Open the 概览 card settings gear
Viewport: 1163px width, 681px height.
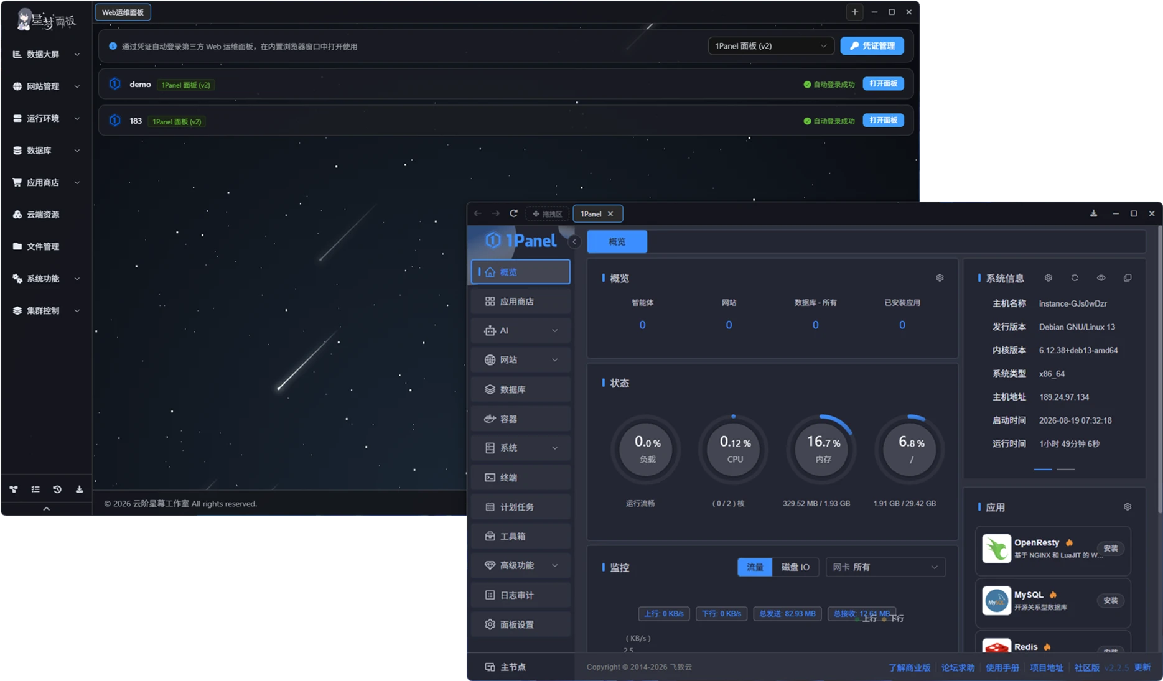click(x=940, y=278)
